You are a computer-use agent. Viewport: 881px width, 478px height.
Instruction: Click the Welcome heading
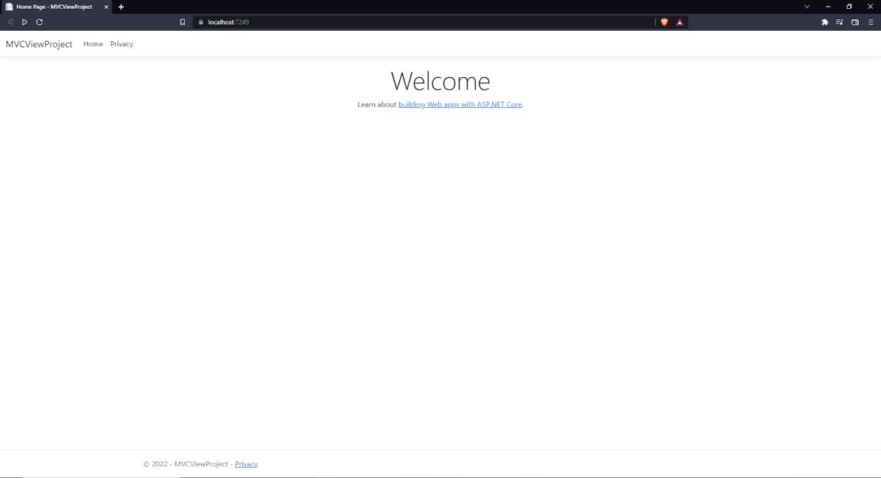(x=440, y=81)
